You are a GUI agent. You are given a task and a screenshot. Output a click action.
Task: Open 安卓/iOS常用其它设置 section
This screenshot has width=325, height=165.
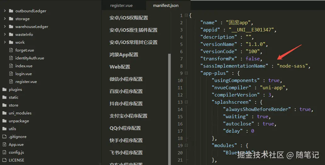(x=134, y=42)
